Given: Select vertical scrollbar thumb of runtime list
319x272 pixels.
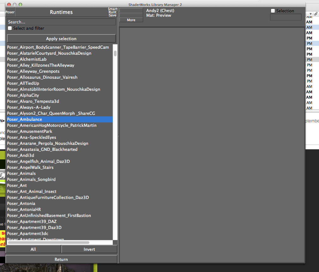Looking at the screenshot, I should tap(115, 53).
